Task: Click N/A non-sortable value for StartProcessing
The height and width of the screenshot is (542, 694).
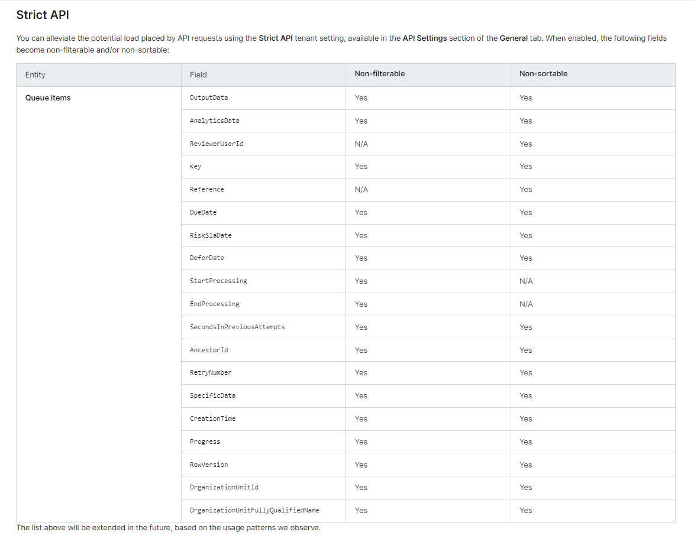Action: point(525,281)
